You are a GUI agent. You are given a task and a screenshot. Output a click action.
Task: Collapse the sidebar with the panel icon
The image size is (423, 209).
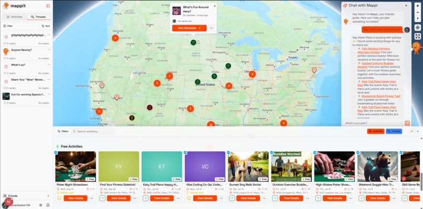[x=48, y=6]
